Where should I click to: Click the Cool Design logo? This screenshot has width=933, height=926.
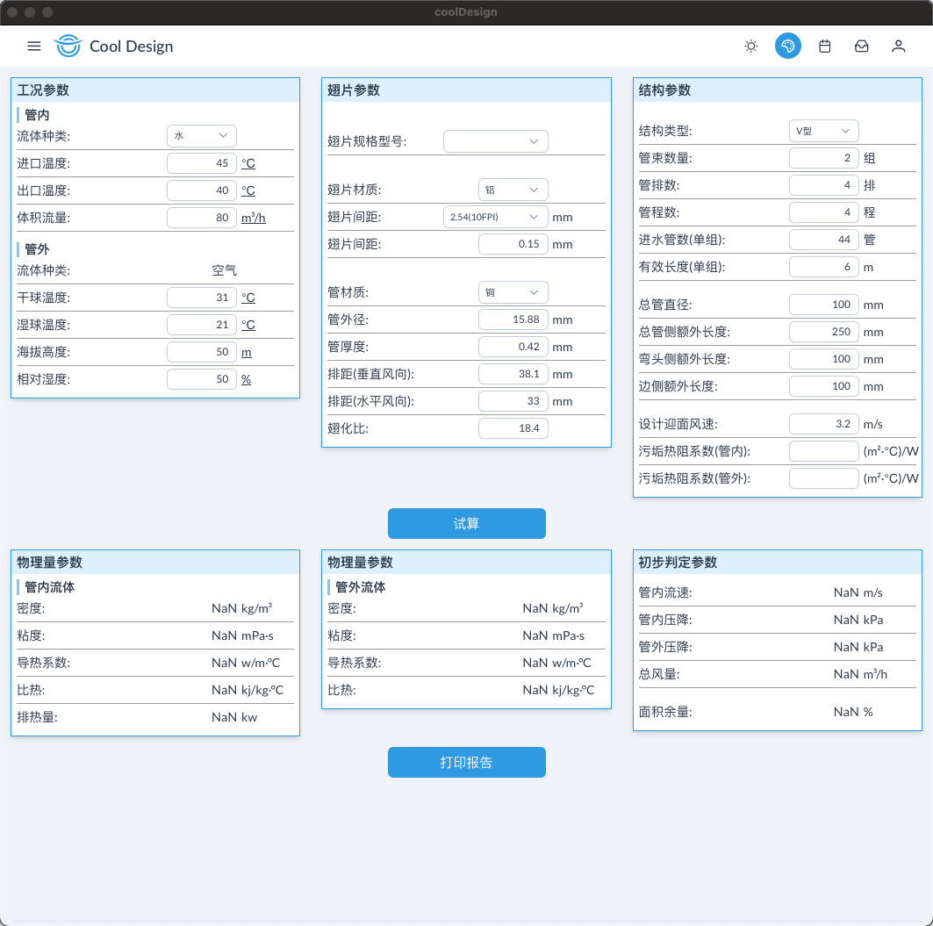(68, 47)
